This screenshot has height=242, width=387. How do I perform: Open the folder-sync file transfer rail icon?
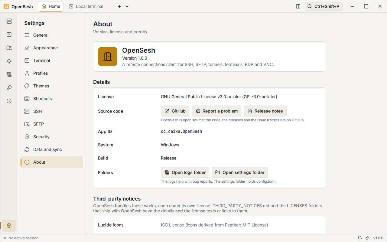tap(9, 48)
